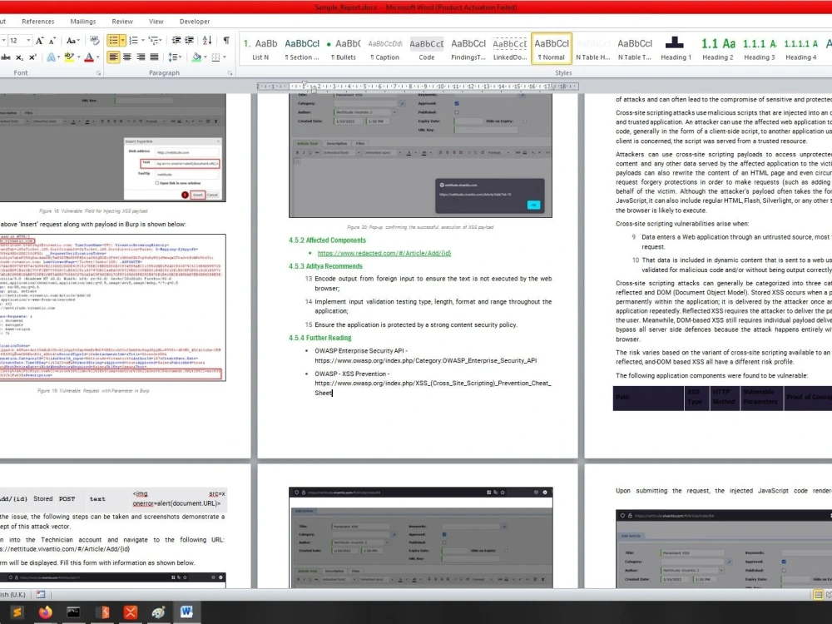Apply the Text Highlight Color
Screen dimensions: 832x624
pos(68,57)
